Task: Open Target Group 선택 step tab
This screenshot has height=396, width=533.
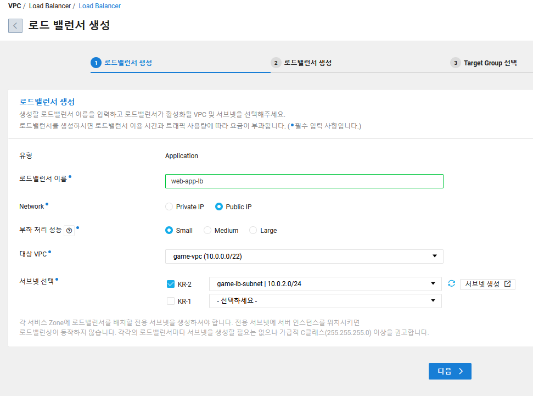Action: pyautogui.click(x=490, y=63)
